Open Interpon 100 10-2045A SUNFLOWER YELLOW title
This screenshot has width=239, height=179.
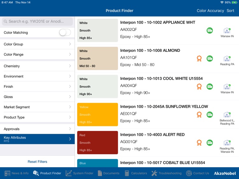[164, 107]
